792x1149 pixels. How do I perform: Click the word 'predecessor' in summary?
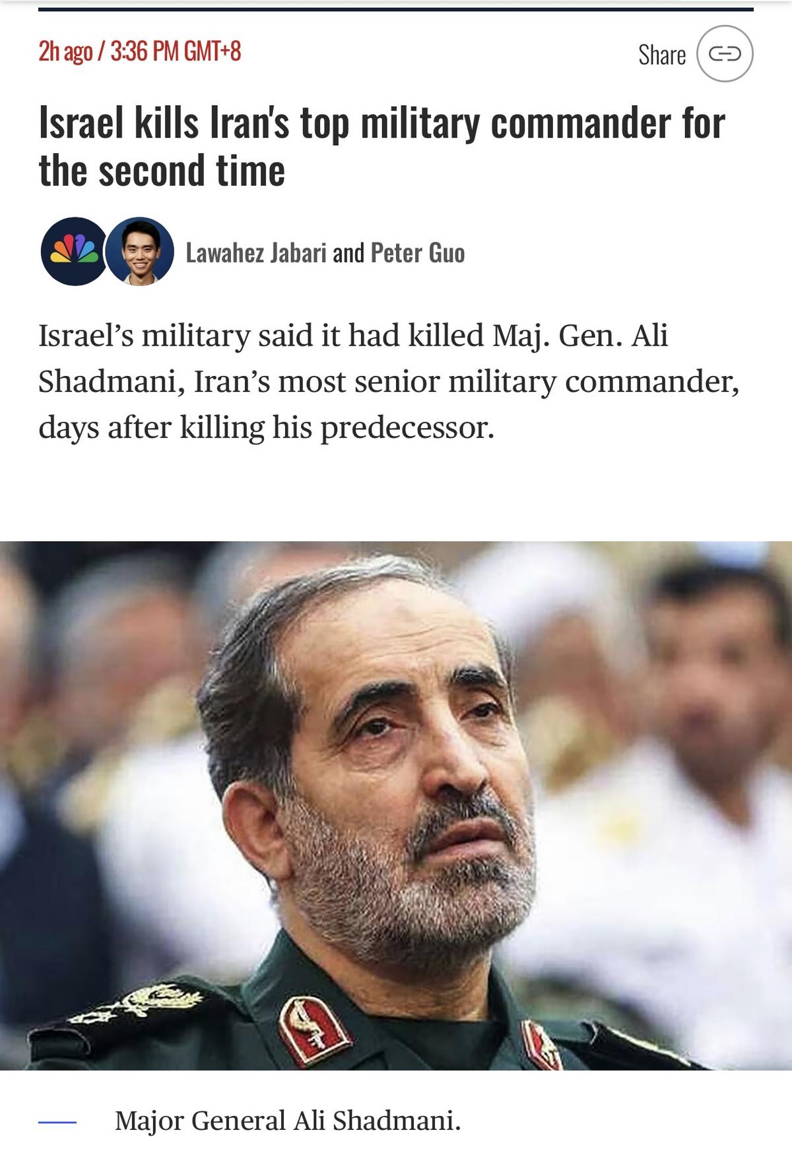point(407,428)
